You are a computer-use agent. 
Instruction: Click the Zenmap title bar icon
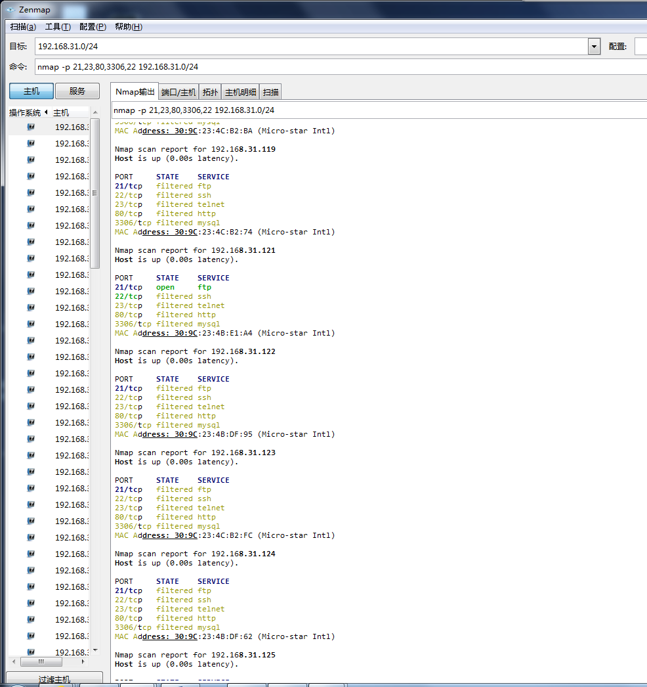tap(10, 9)
